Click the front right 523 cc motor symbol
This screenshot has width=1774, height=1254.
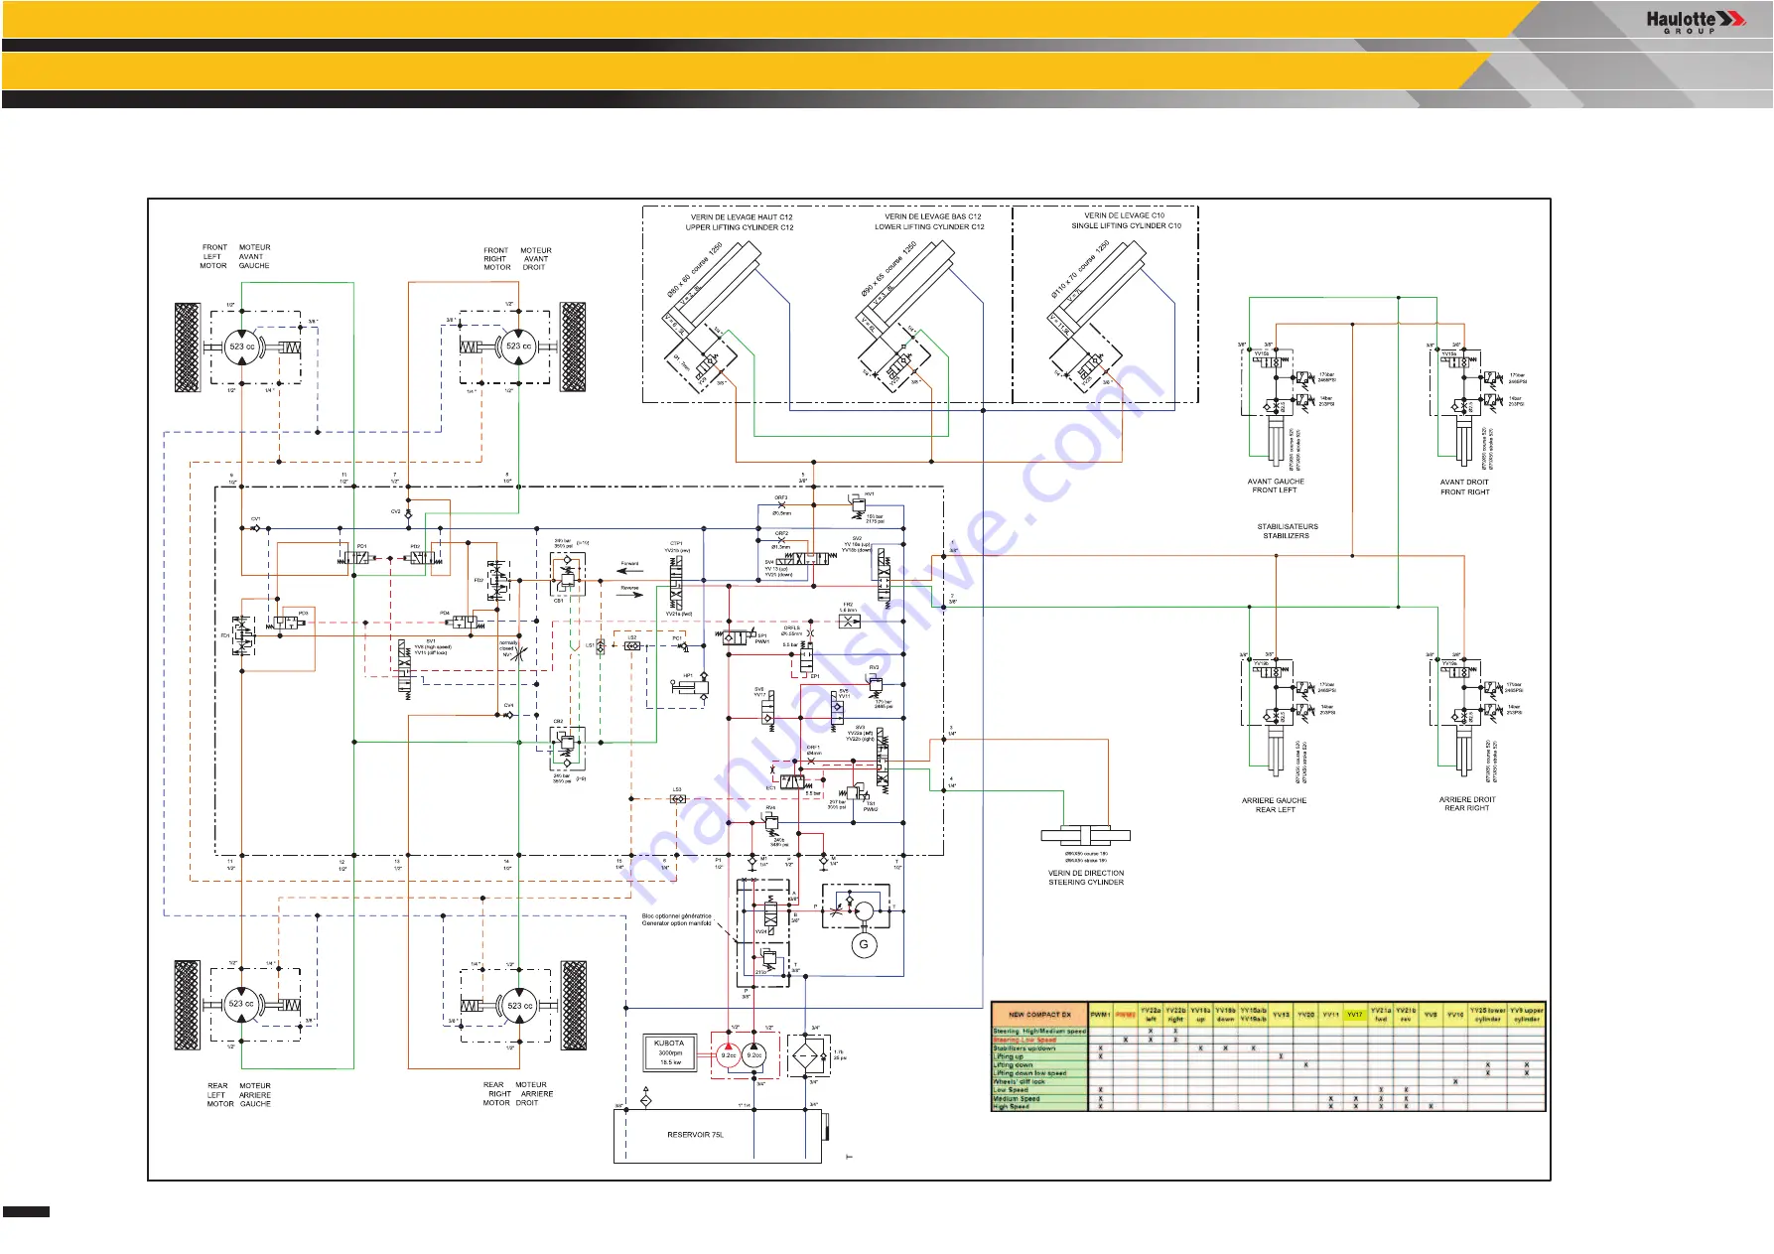click(518, 347)
